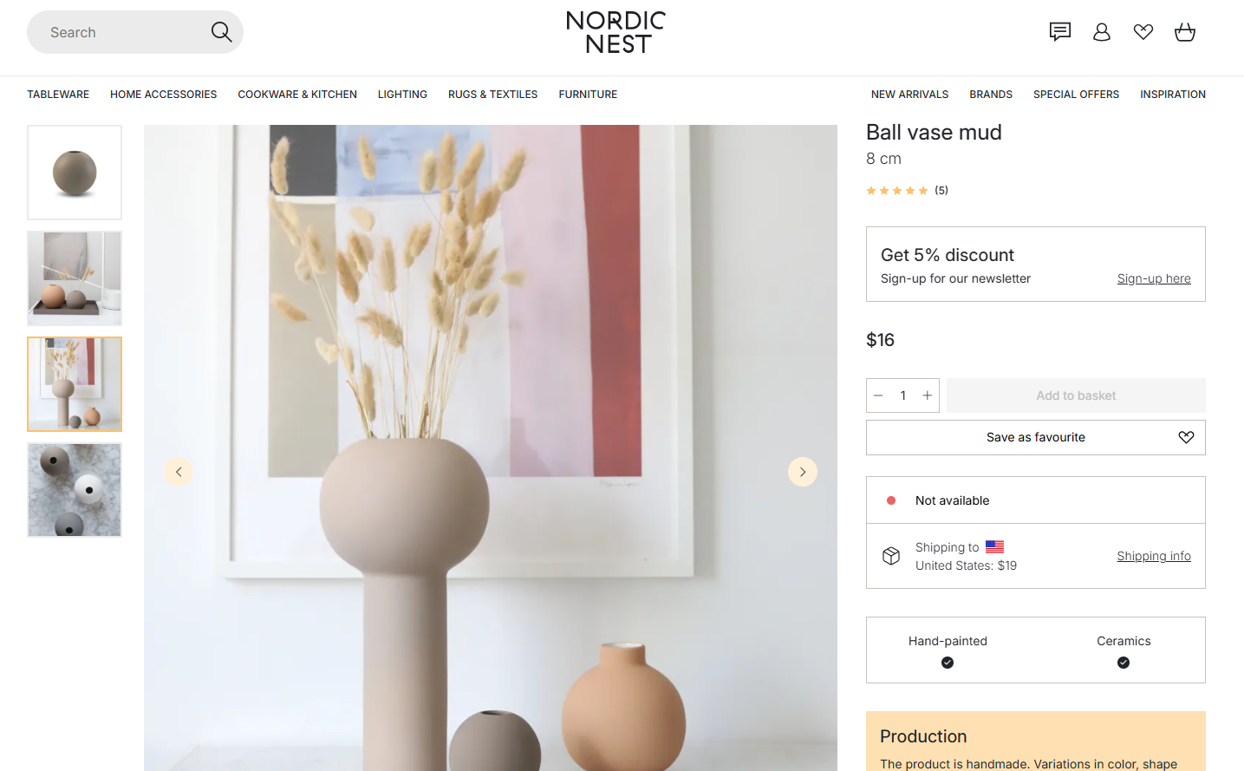Open the Lighting category menu
Image resolution: width=1244 pixels, height=771 pixels.
pos(402,95)
